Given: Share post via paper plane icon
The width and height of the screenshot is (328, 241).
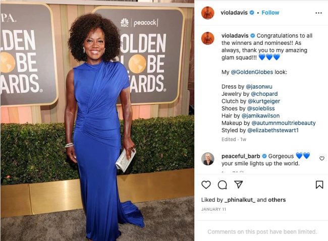Looking at the screenshot, I should click(x=239, y=185).
